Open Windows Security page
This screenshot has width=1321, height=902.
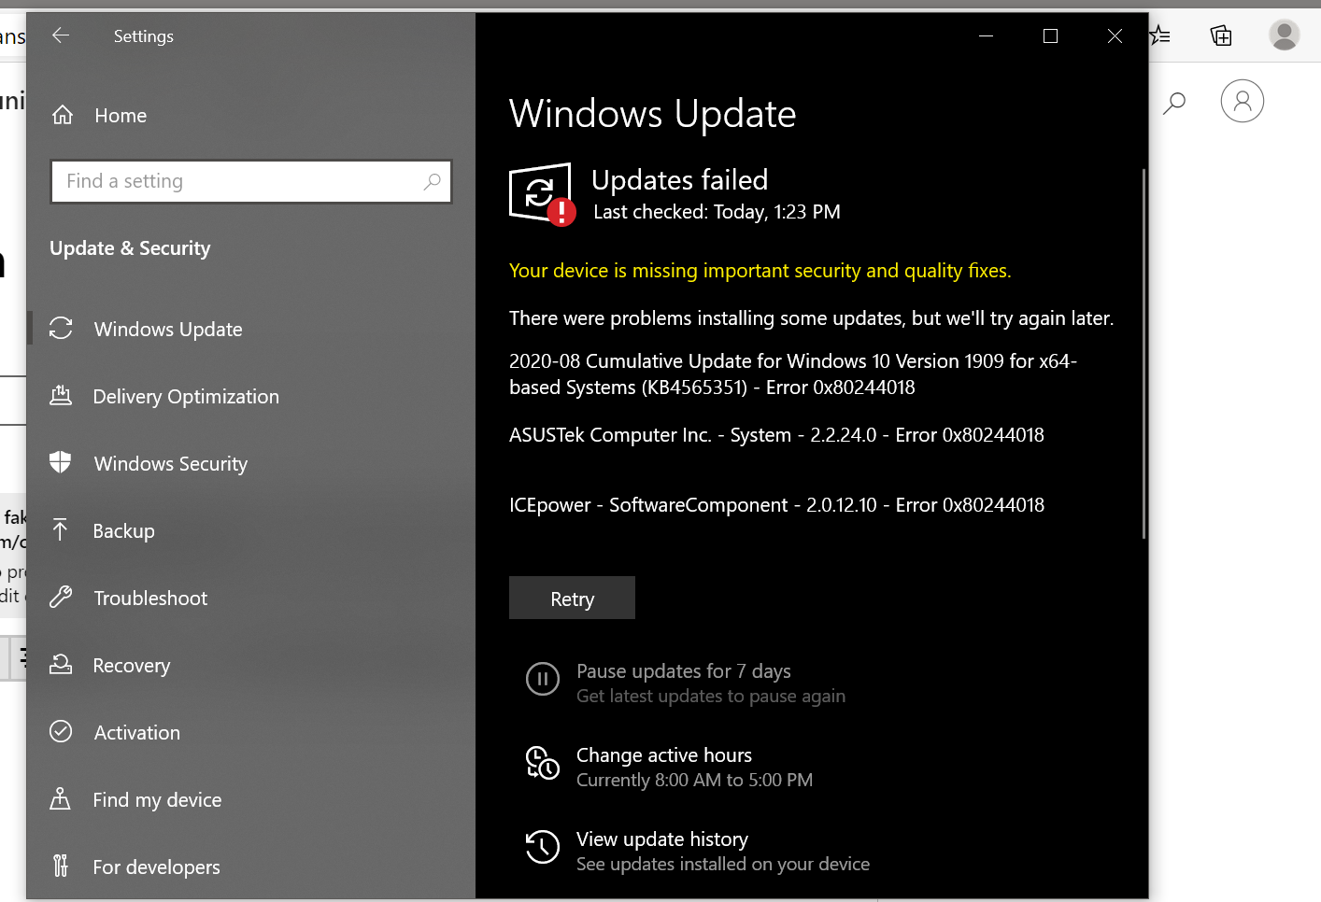171,463
